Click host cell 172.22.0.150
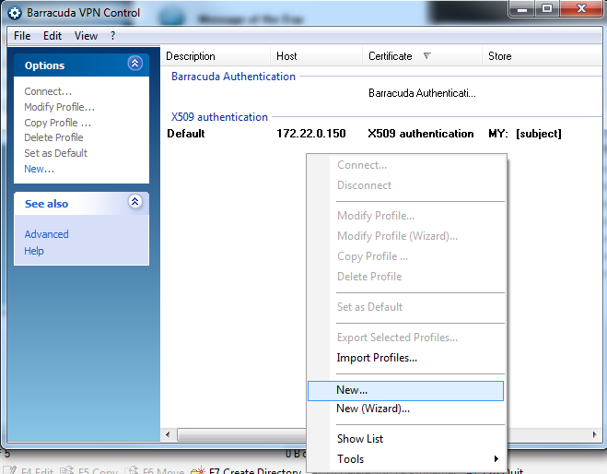This screenshot has height=474, width=607. pos(310,134)
